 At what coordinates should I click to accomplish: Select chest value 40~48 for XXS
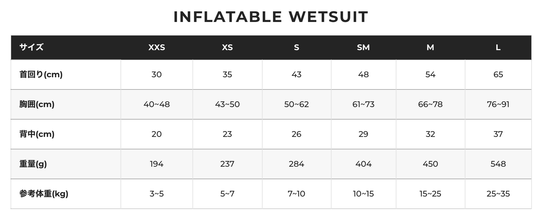[x=157, y=104]
